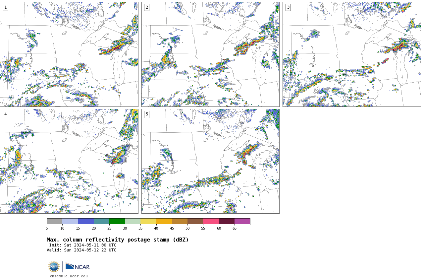Click the colorbar tick label '5'
424x280 pixels.
pyautogui.click(x=47, y=228)
